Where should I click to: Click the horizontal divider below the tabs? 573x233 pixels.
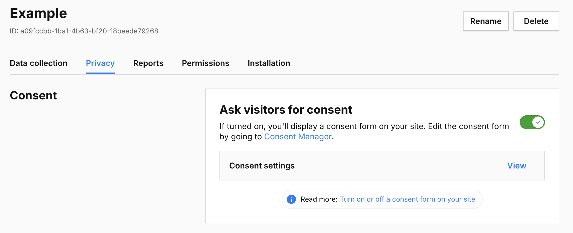point(344,75)
